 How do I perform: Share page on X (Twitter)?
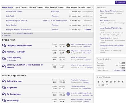coord(103,82)
